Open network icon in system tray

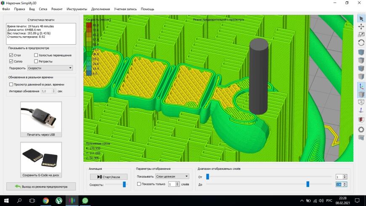tap(315, 201)
